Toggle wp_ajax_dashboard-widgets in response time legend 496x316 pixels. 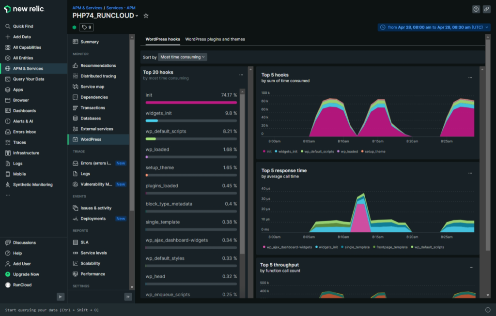(x=287, y=247)
